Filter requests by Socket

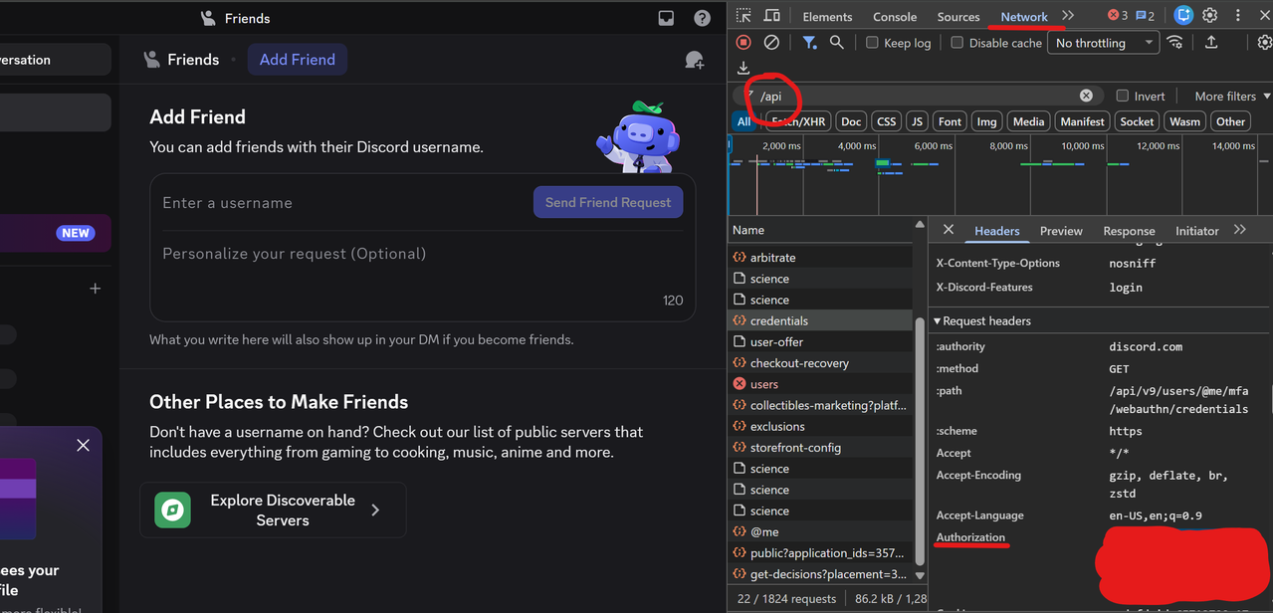pyautogui.click(x=1137, y=121)
